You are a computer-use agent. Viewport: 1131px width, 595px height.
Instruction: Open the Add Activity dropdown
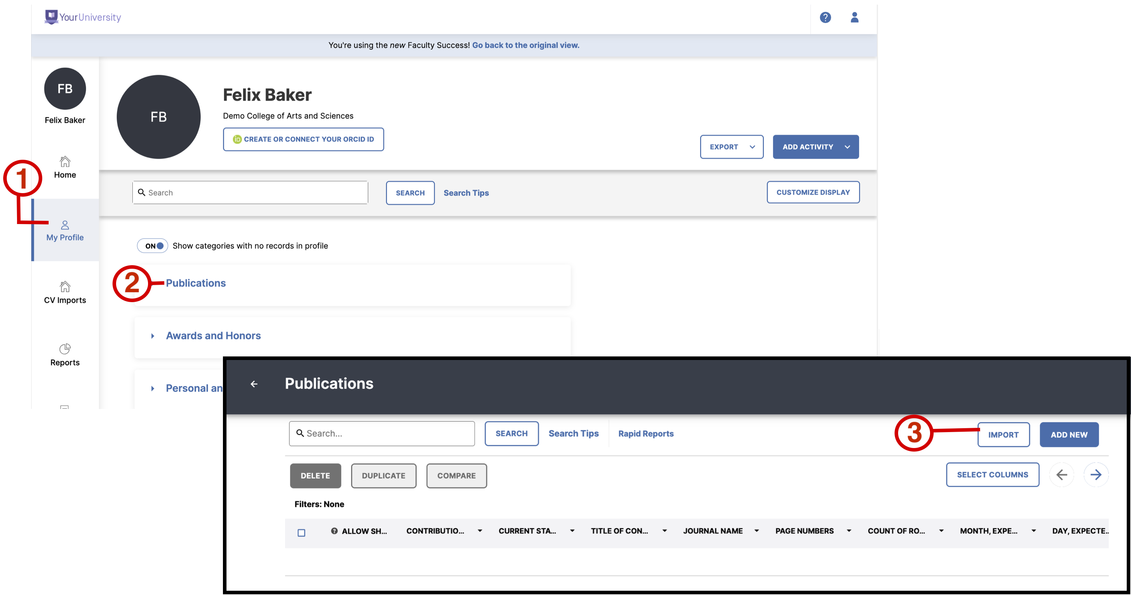pyautogui.click(x=815, y=147)
